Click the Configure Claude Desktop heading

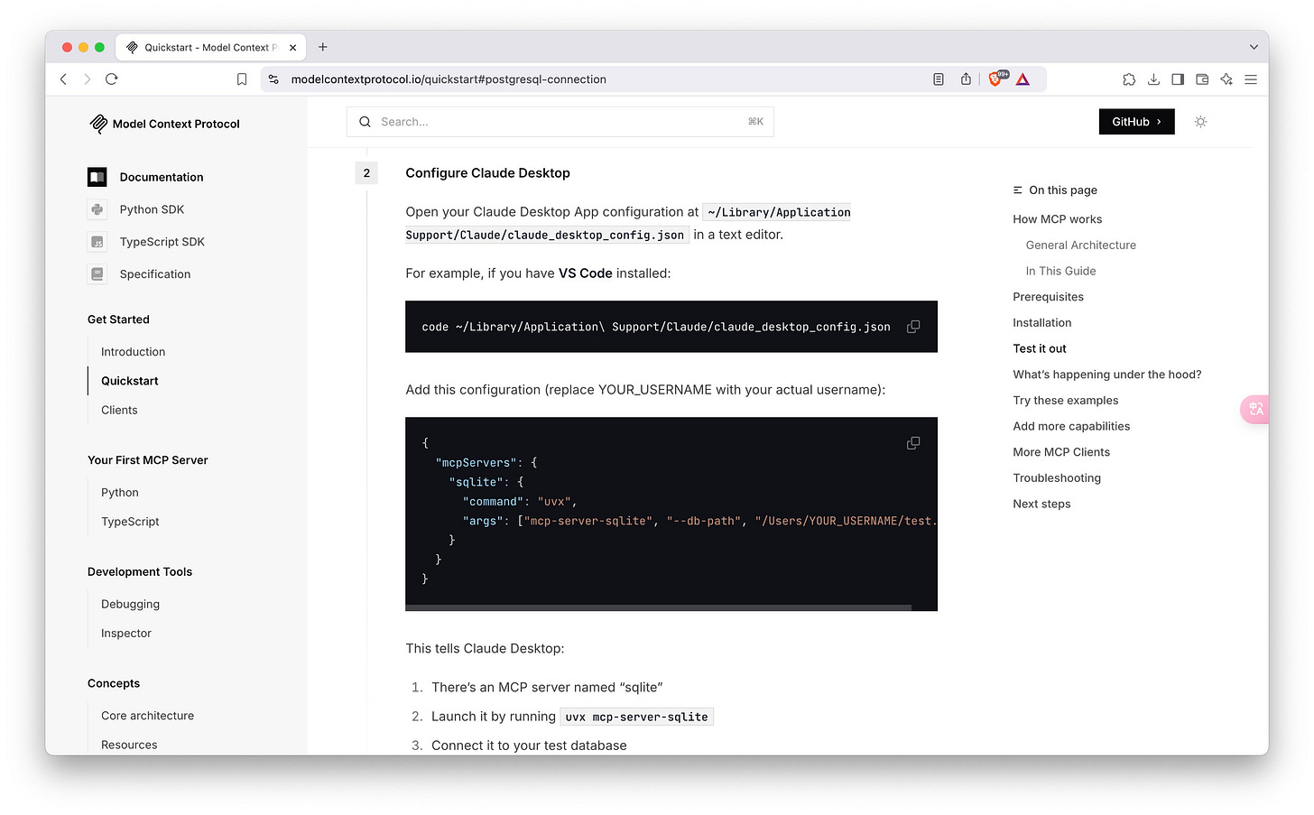point(487,173)
